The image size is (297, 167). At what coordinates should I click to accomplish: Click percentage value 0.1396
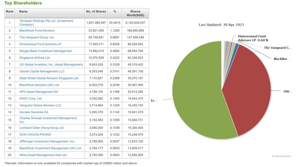tap(115, 92)
